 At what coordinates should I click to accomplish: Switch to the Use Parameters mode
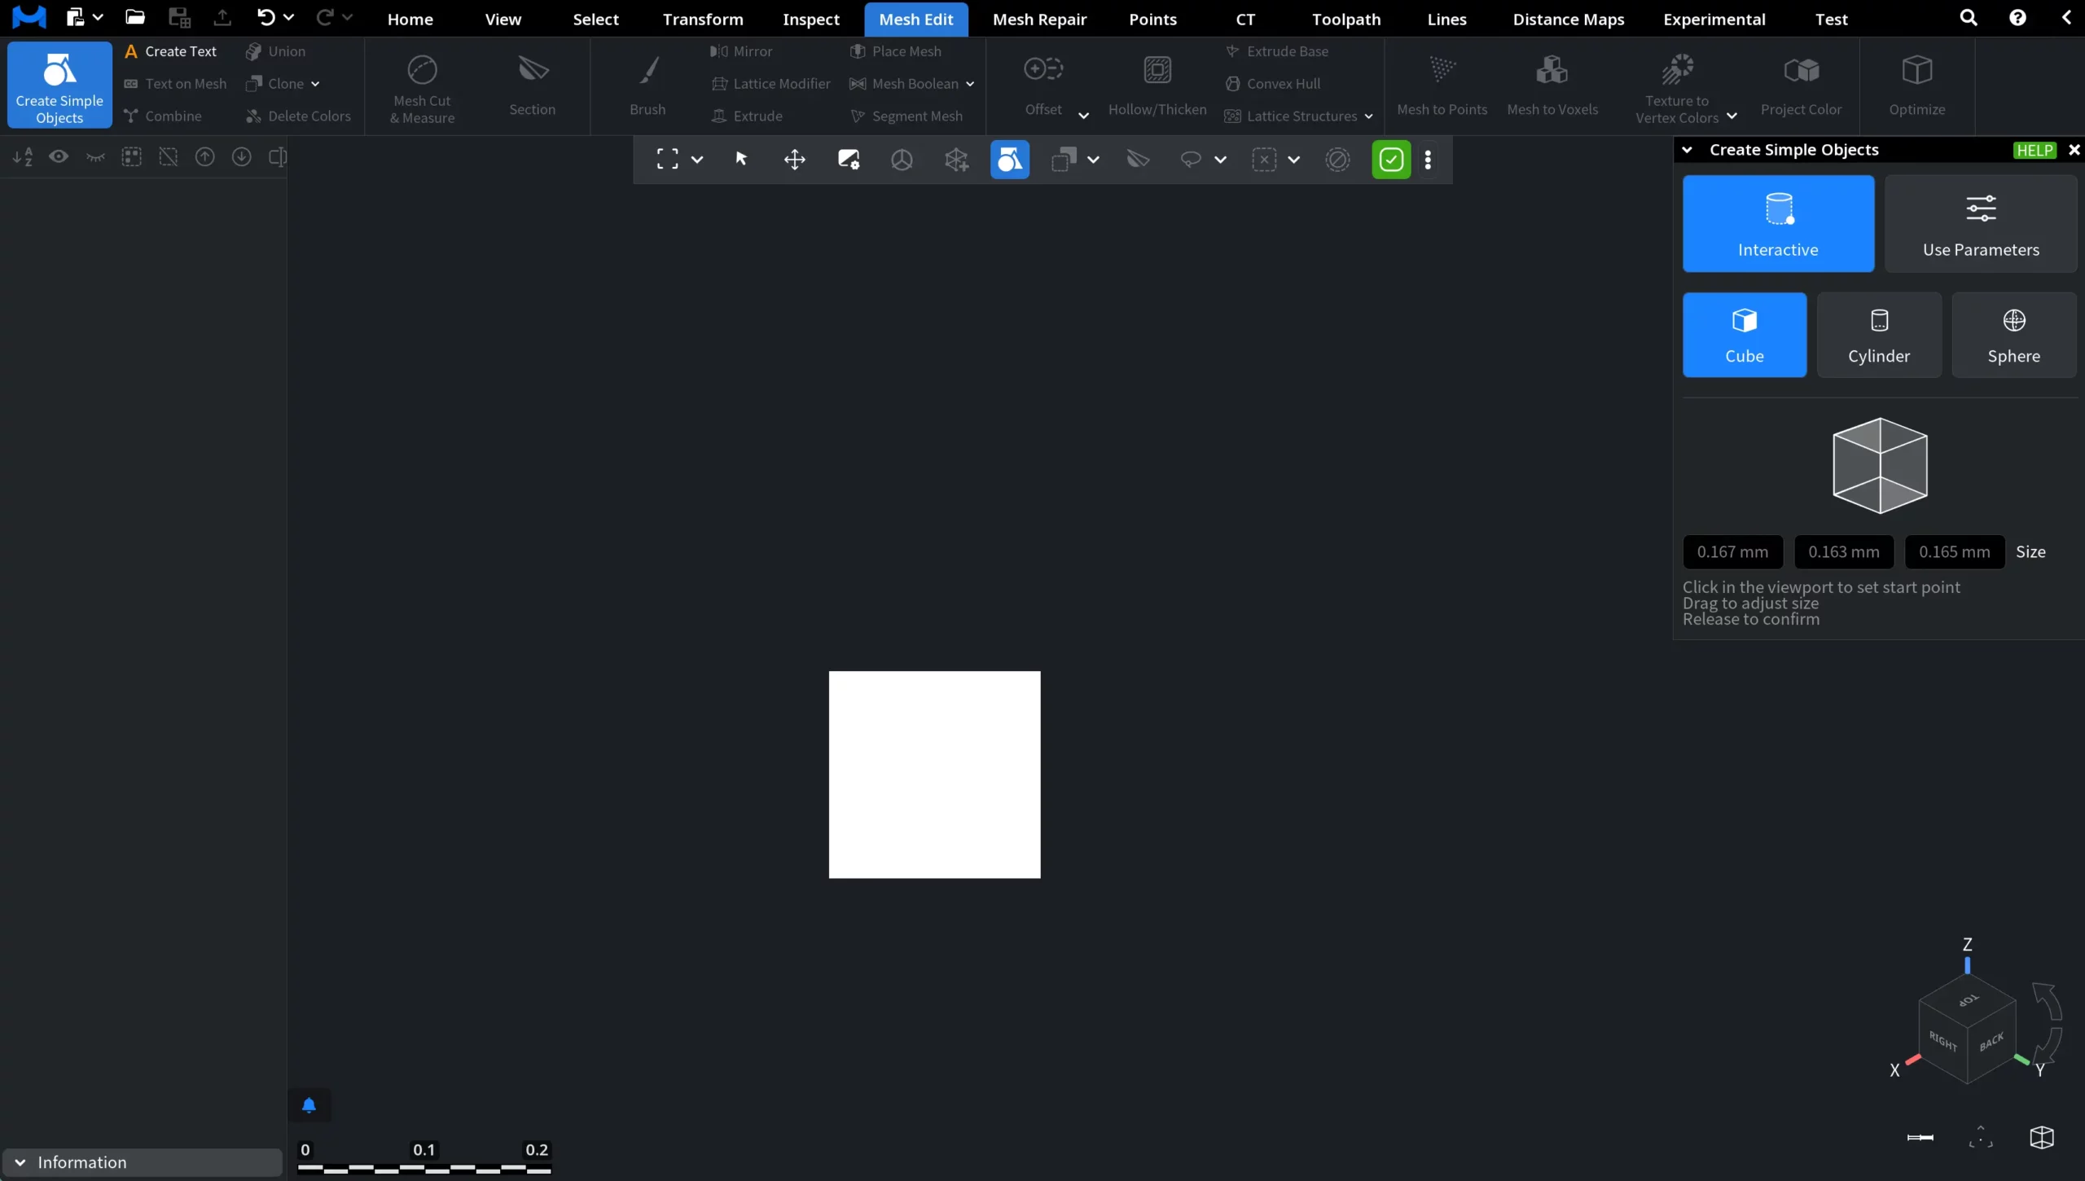pyautogui.click(x=1981, y=223)
